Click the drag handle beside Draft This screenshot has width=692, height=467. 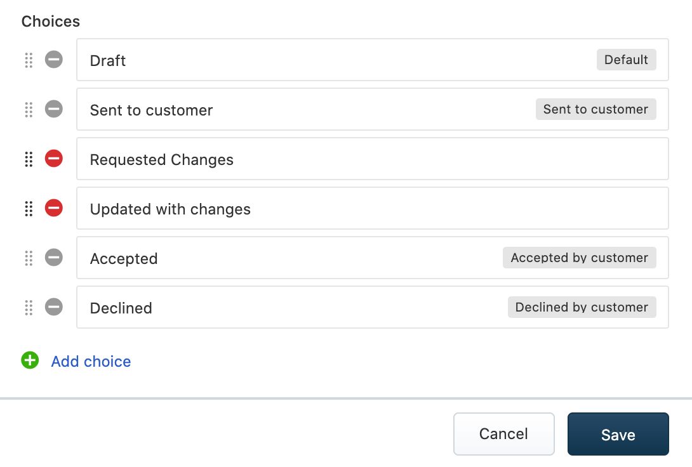pos(29,60)
